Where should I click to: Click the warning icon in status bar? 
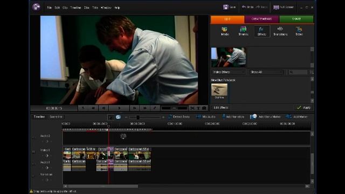[x=31, y=191]
